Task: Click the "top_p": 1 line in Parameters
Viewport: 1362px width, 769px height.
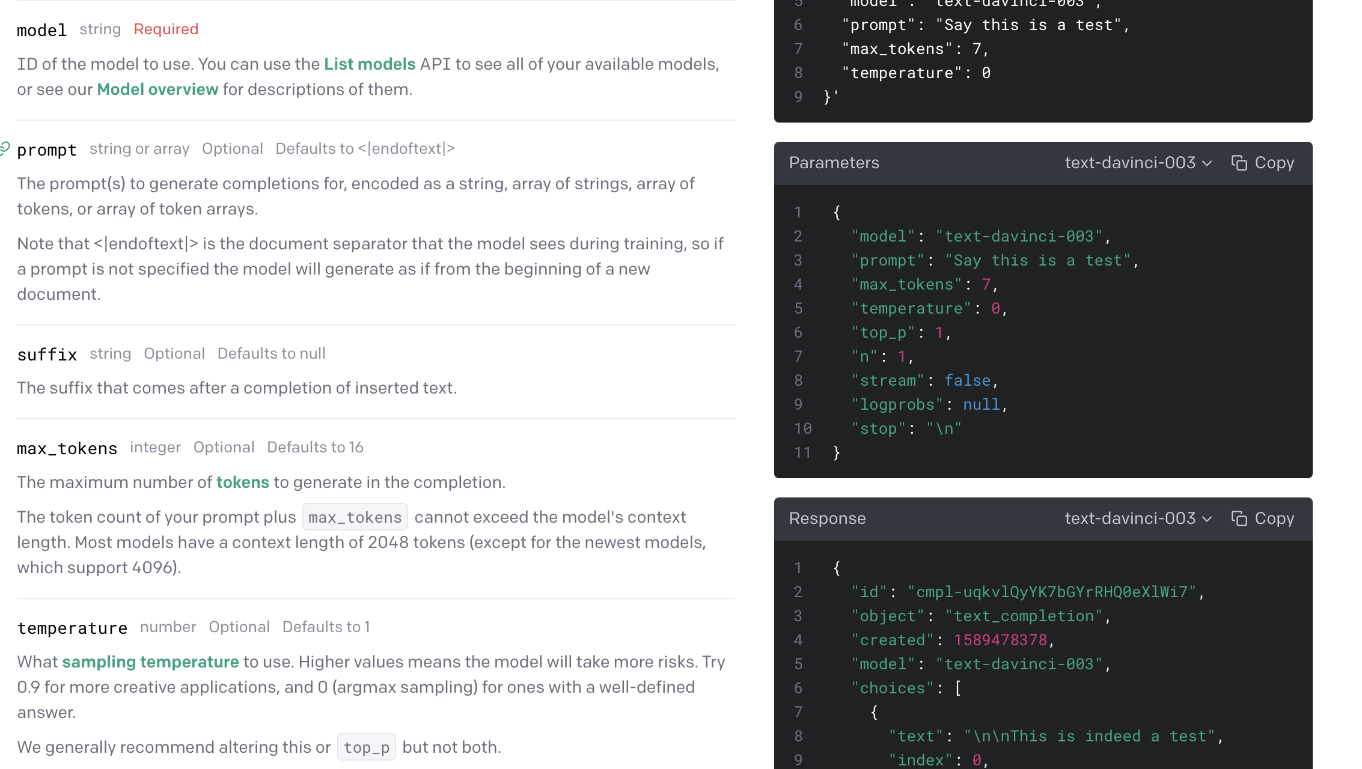Action: coord(901,332)
